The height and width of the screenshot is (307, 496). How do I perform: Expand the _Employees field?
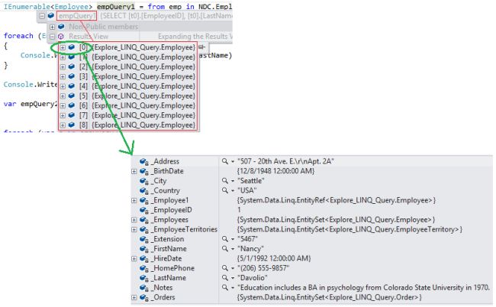pyautogui.click(x=134, y=220)
